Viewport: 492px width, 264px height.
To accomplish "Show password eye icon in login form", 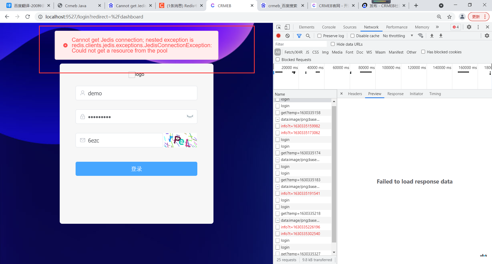I will point(190,117).
